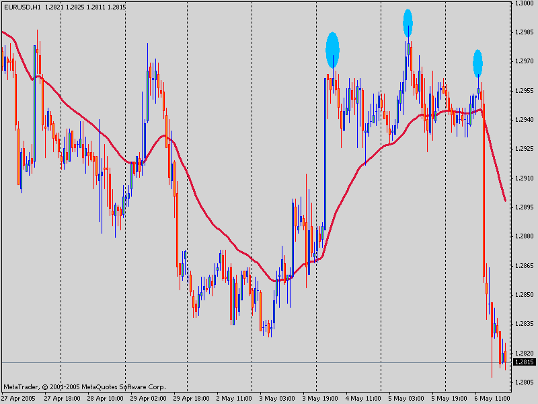The image size is (538, 404).
Task: Choose the 1.2850 price scale label
Action: coord(525,295)
